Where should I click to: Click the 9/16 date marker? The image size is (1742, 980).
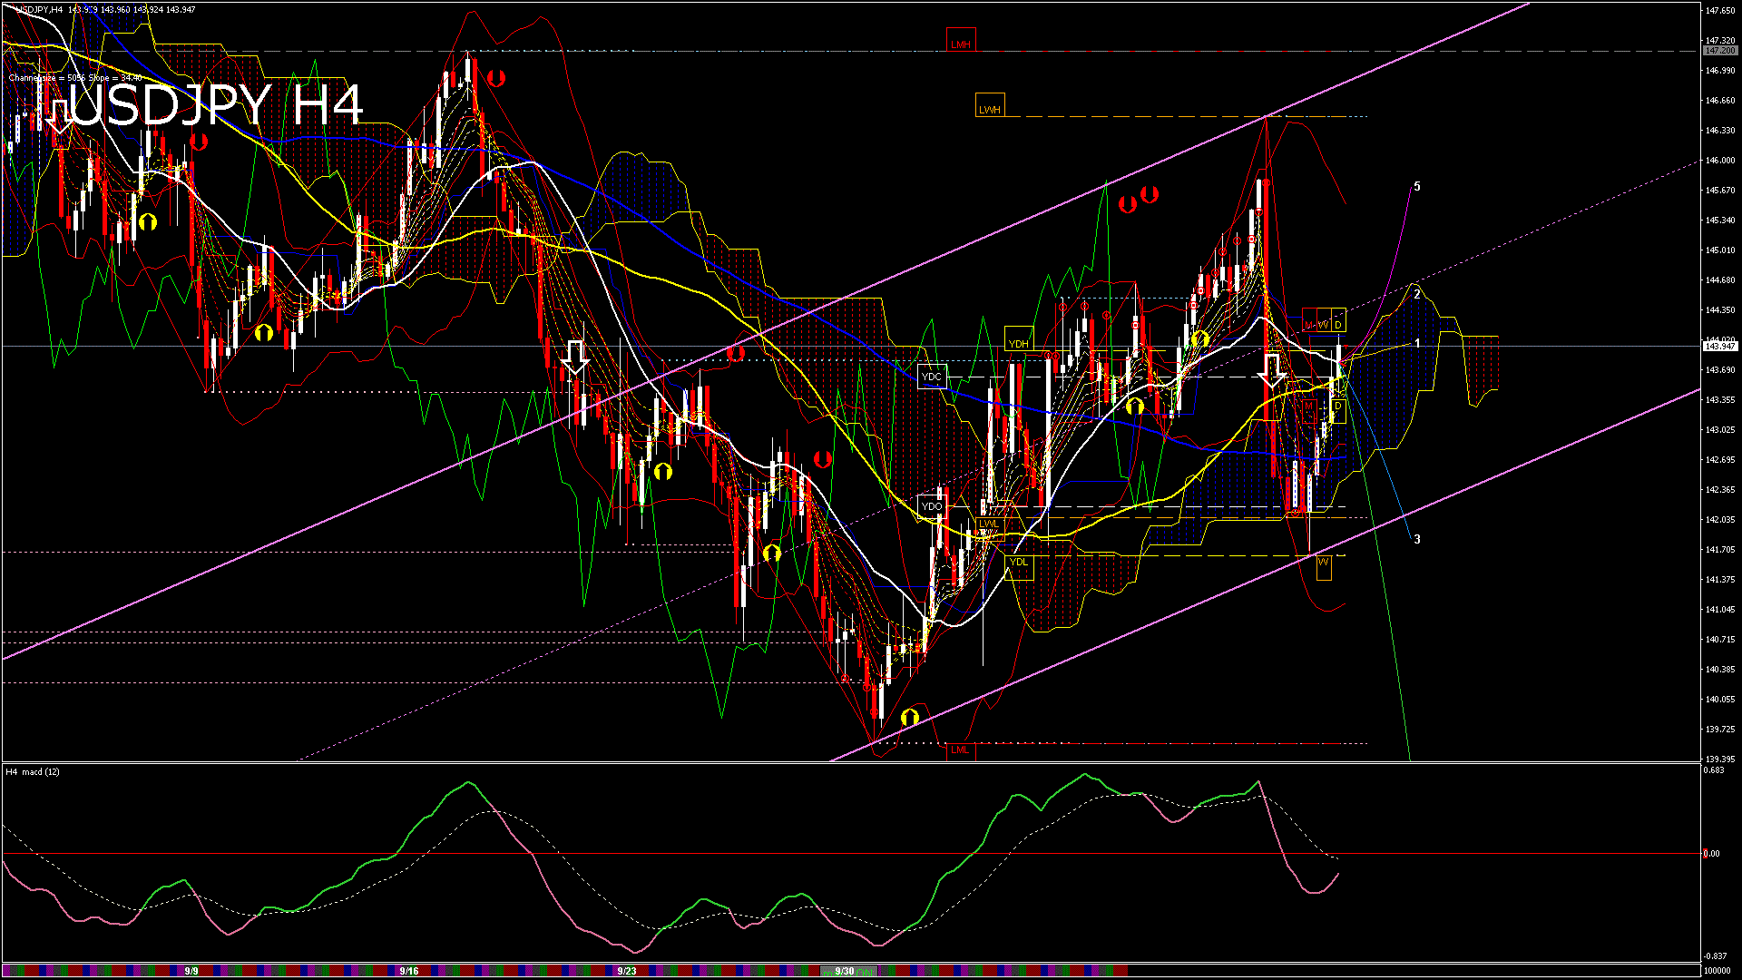tap(409, 971)
